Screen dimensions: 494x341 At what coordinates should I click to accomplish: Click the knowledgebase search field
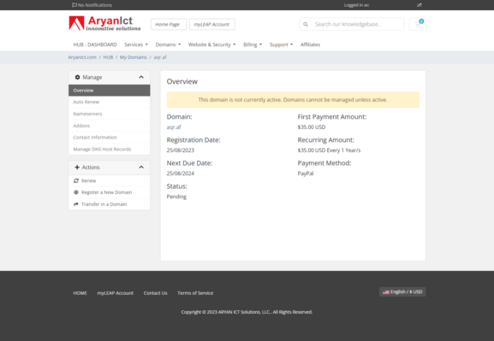click(x=357, y=24)
